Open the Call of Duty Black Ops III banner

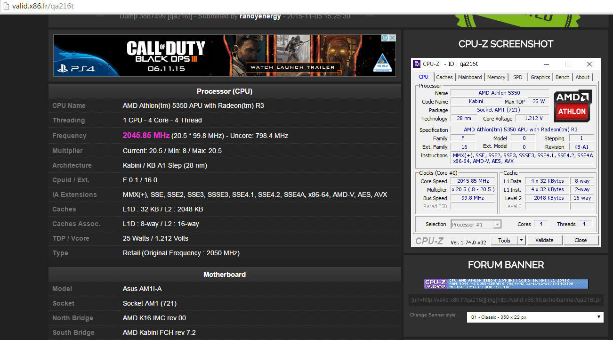pos(225,56)
